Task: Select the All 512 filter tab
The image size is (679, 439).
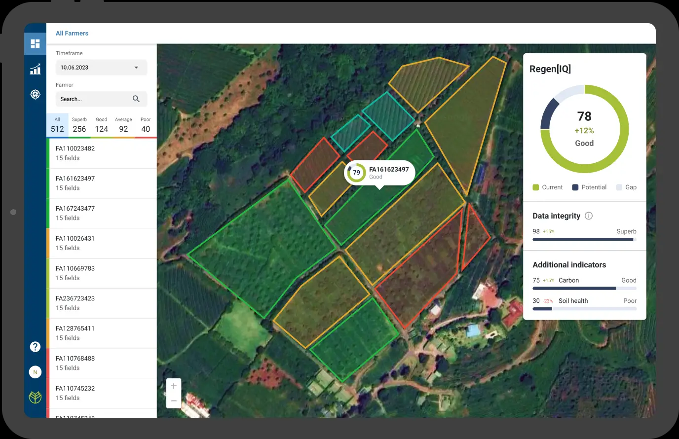Action: (57, 125)
